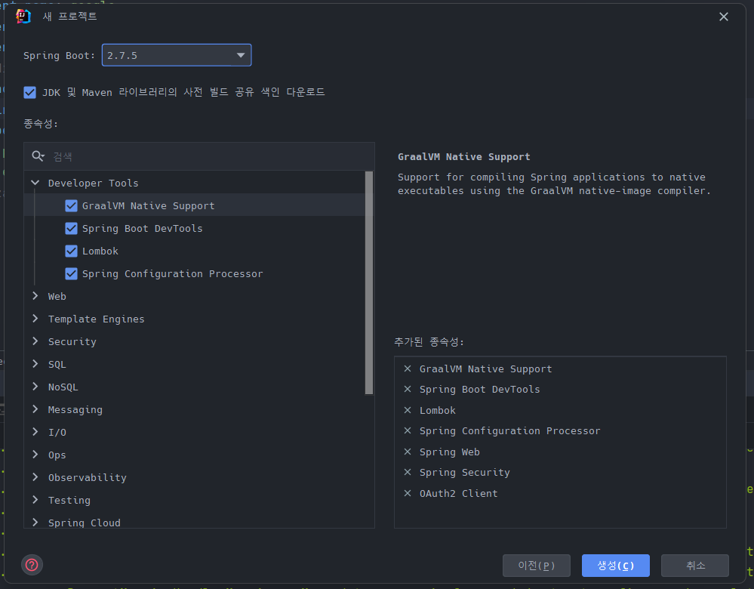Screen dimensions: 754x589
Task: Remove Lombok from added dependencies list
Action: [x=408, y=410]
